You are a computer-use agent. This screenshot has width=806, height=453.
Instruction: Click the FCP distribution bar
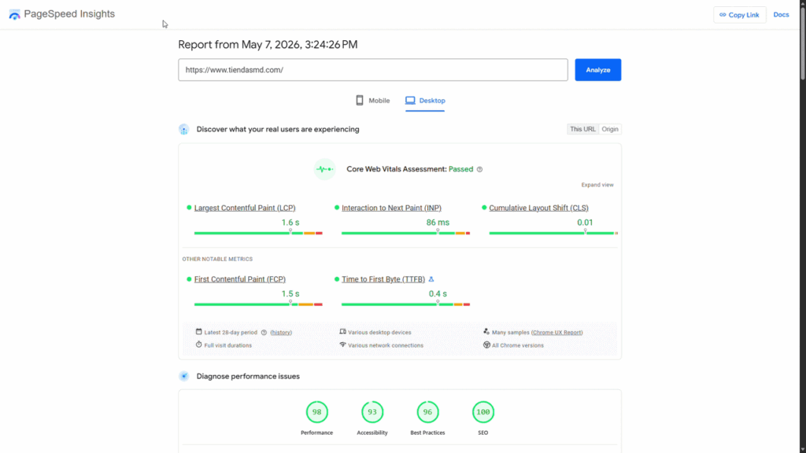pyautogui.click(x=258, y=304)
